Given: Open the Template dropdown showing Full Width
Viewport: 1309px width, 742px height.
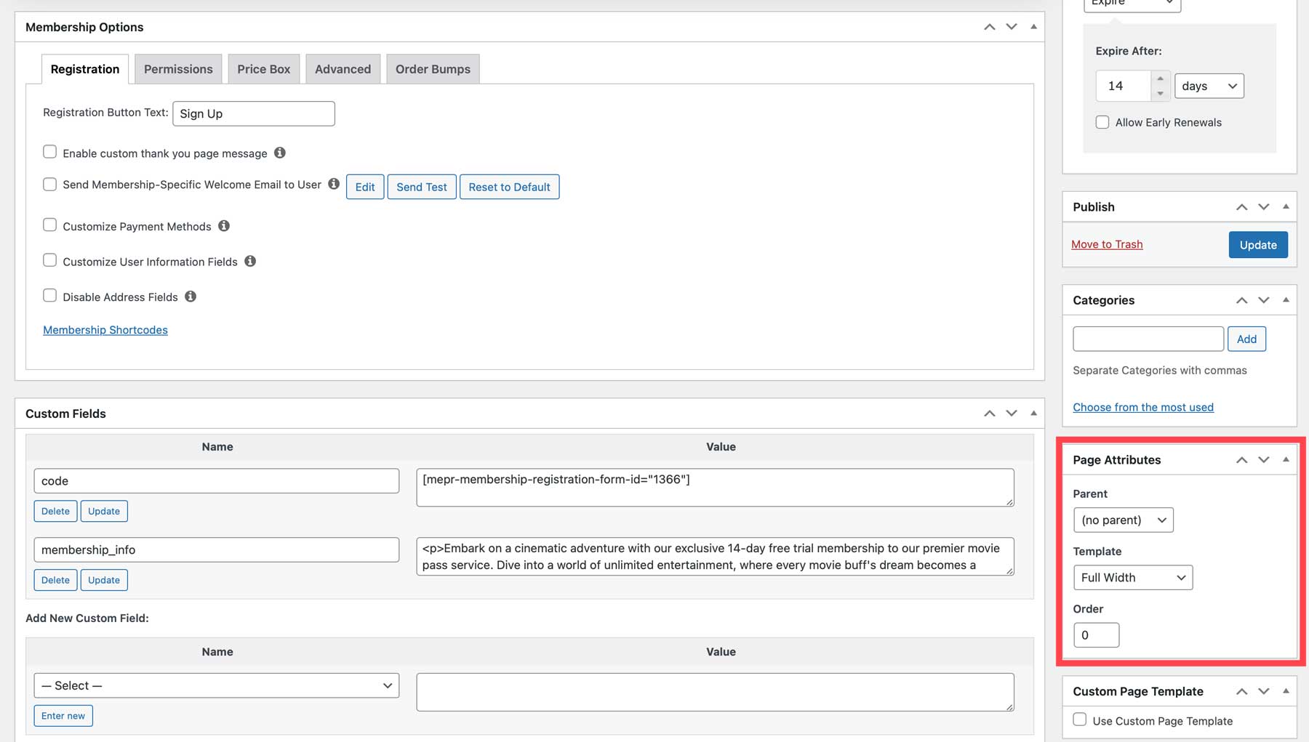Looking at the screenshot, I should pyautogui.click(x=1132, y=578).
